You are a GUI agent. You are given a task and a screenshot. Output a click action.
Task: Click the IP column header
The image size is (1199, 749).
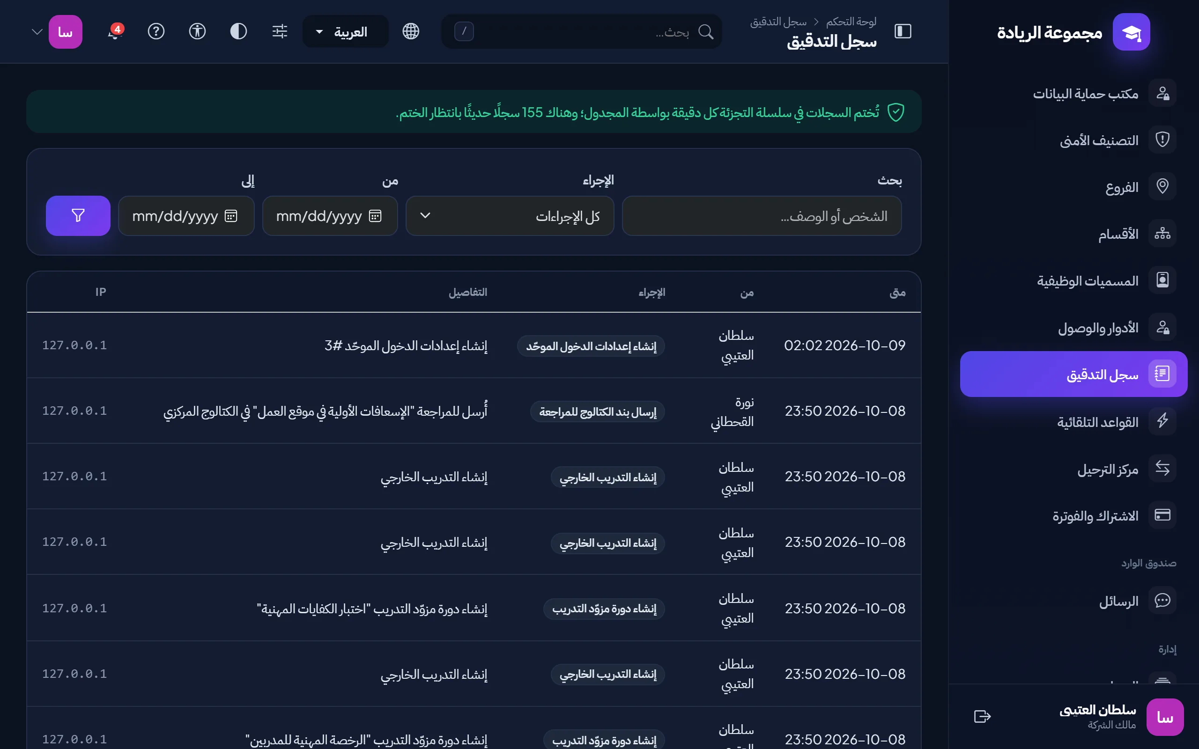101,292
